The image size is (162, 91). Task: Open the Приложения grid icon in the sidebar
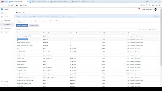click(x=2, y=28)
